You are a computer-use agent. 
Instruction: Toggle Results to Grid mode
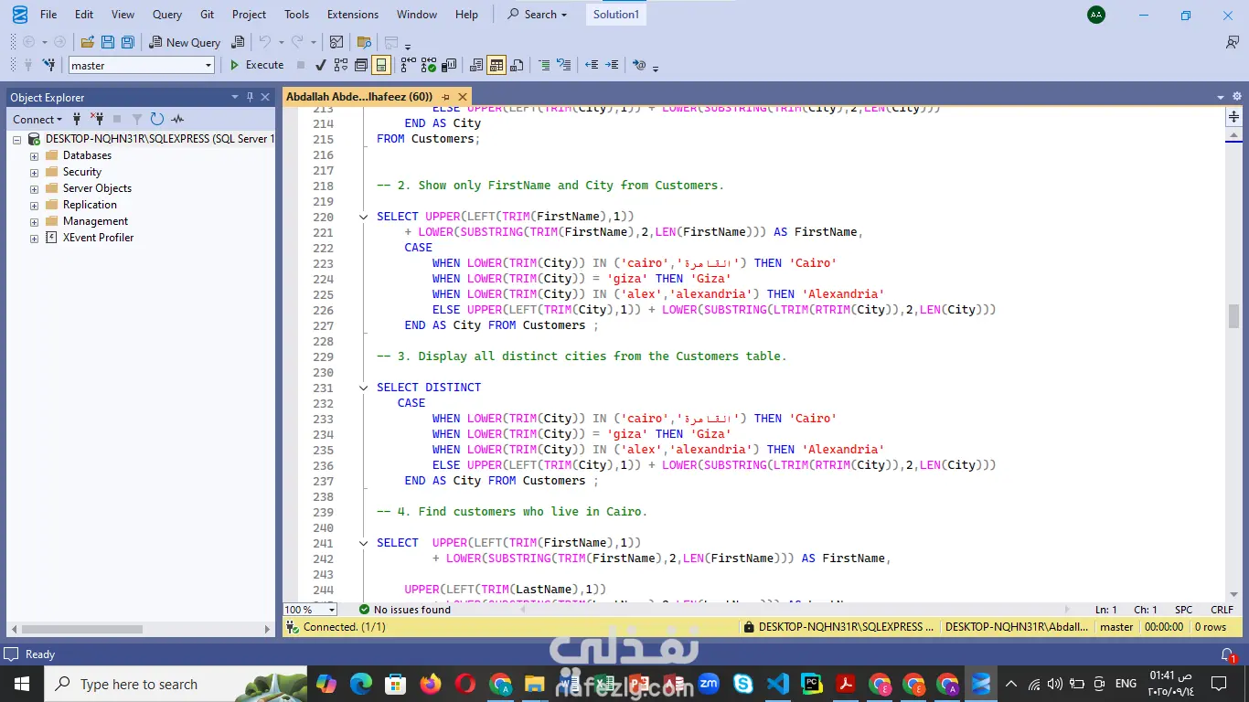point(496,65)
